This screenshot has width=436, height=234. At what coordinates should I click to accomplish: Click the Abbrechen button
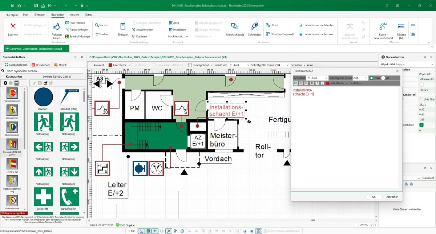[392, 197]
